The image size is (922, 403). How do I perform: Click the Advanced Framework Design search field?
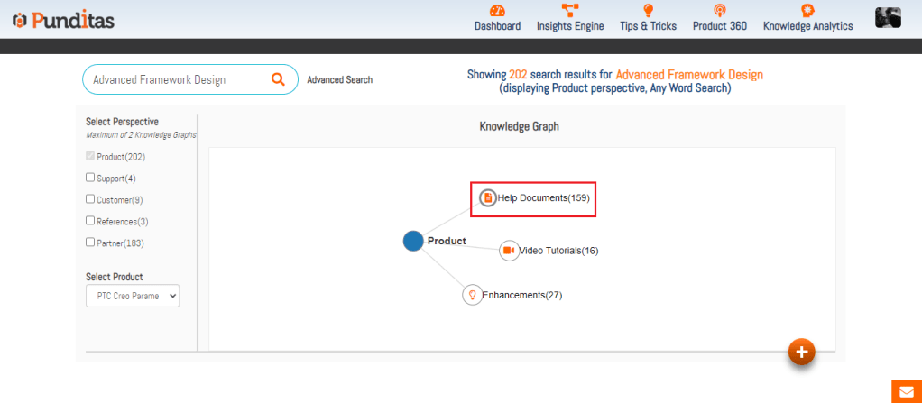[x=176, y=79]
